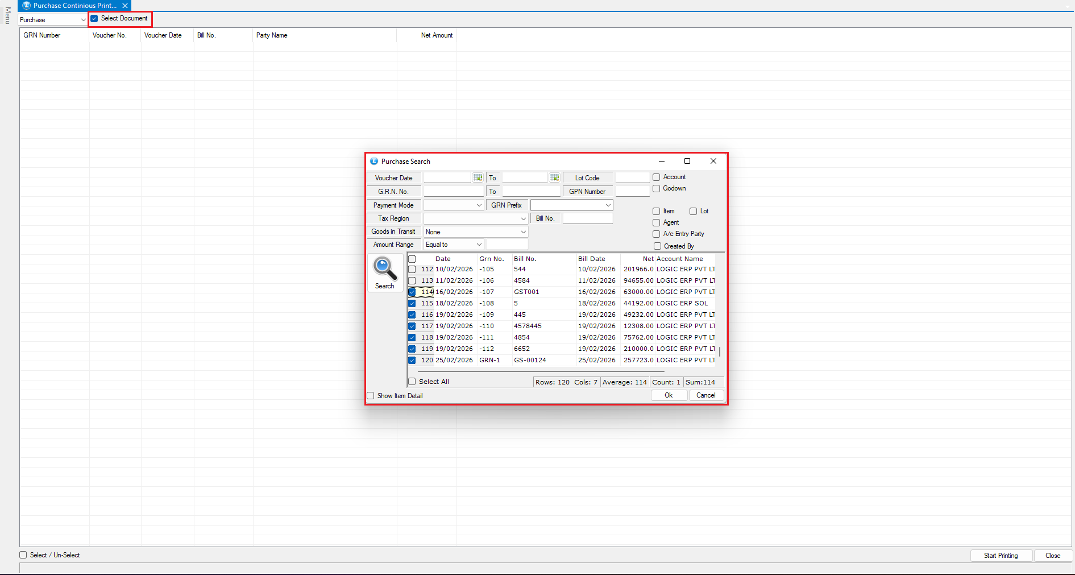The height and width of the screenshot is (575, 1075).
Task: Close the Purchase Search dialog
Action: click(713, 162)
